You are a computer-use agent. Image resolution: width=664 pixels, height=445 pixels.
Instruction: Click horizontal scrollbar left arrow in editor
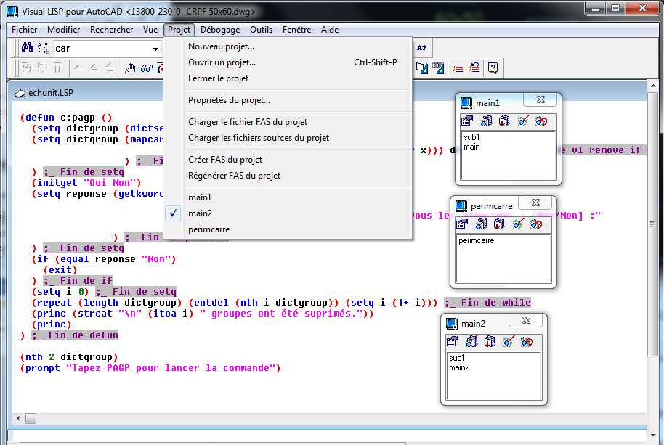tap(17, 418)
